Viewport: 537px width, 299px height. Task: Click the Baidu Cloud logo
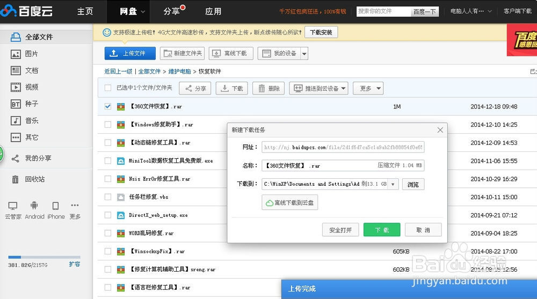[27, 11]
